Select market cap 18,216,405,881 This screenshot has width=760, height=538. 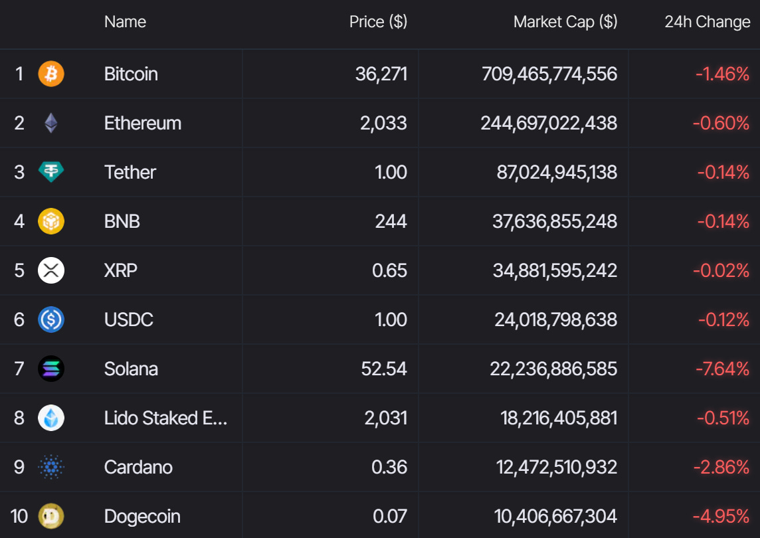[x=559, y=418]
